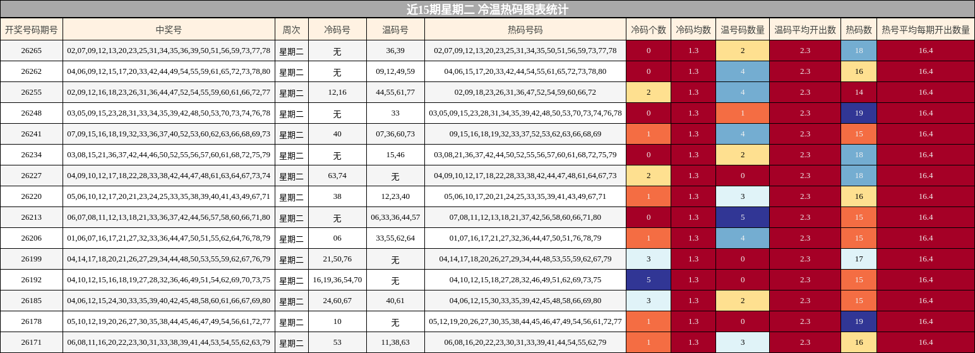Click warm code cell 44,55,61,77
975x353 pixels.
point(395,92)
